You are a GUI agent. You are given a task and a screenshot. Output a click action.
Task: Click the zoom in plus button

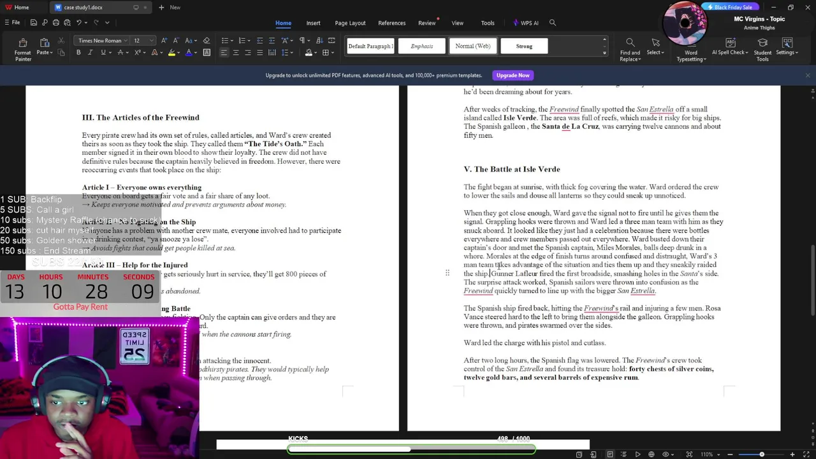pyautogui.click(x=792, y=455)
